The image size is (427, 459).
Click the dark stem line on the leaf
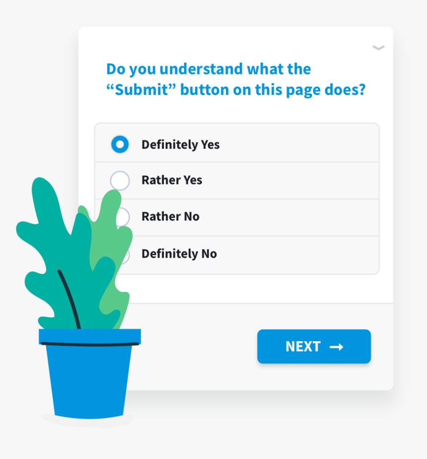click(70, 298)
